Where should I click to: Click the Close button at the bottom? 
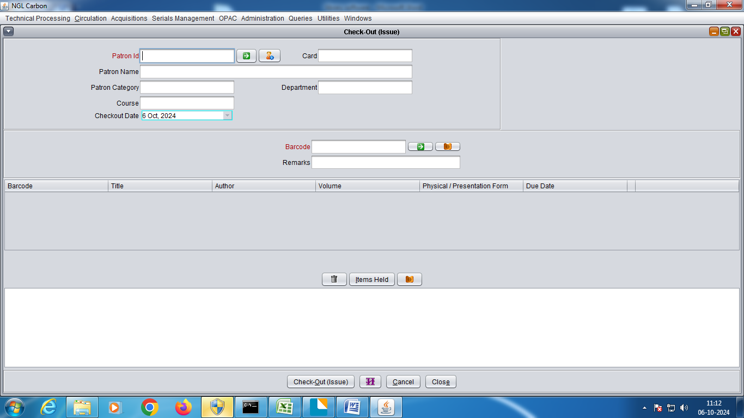tap(441, 382)
